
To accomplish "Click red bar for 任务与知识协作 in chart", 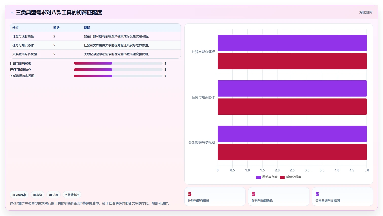I will tap(292, 107).
